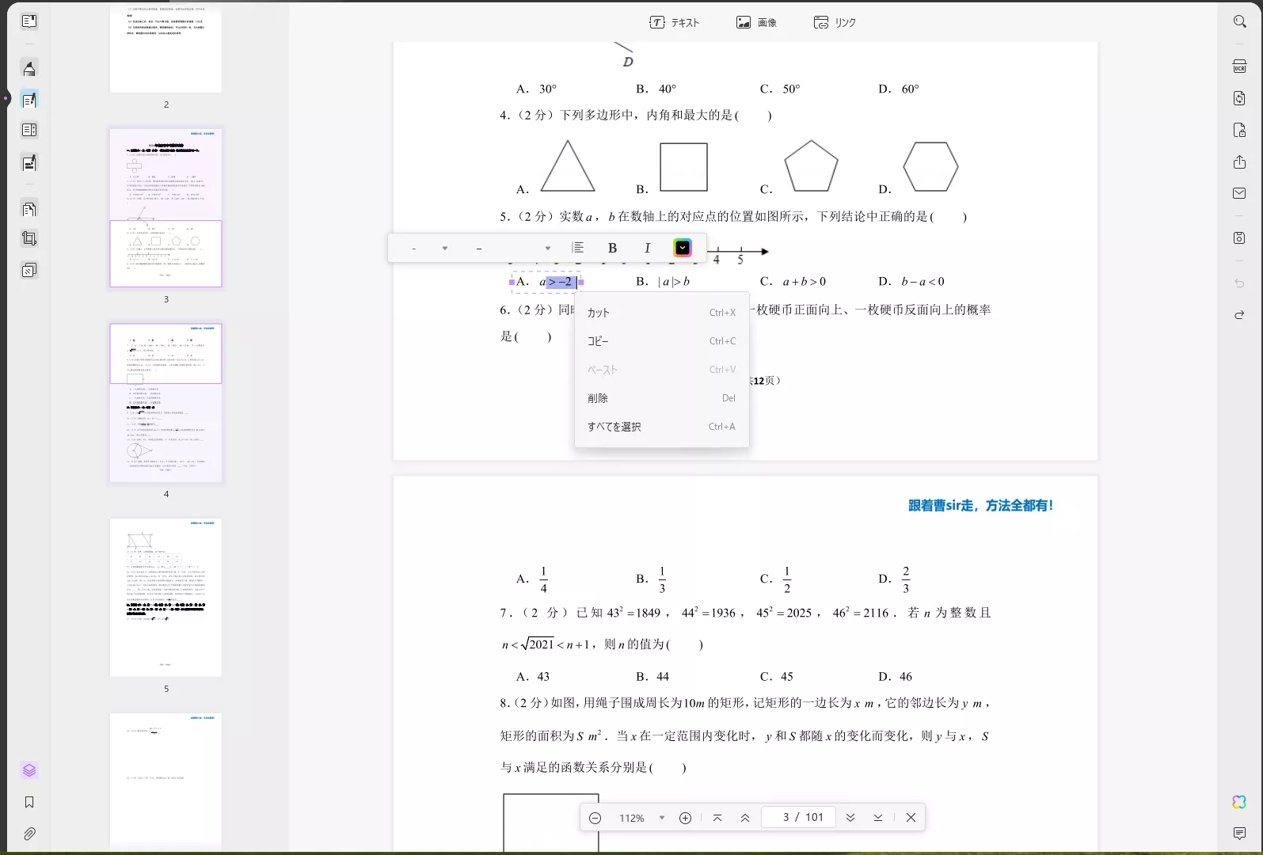Click option text "C. a+b>0"
The height and width of the screenshot is (855, 1263).
tap(793, 281)
